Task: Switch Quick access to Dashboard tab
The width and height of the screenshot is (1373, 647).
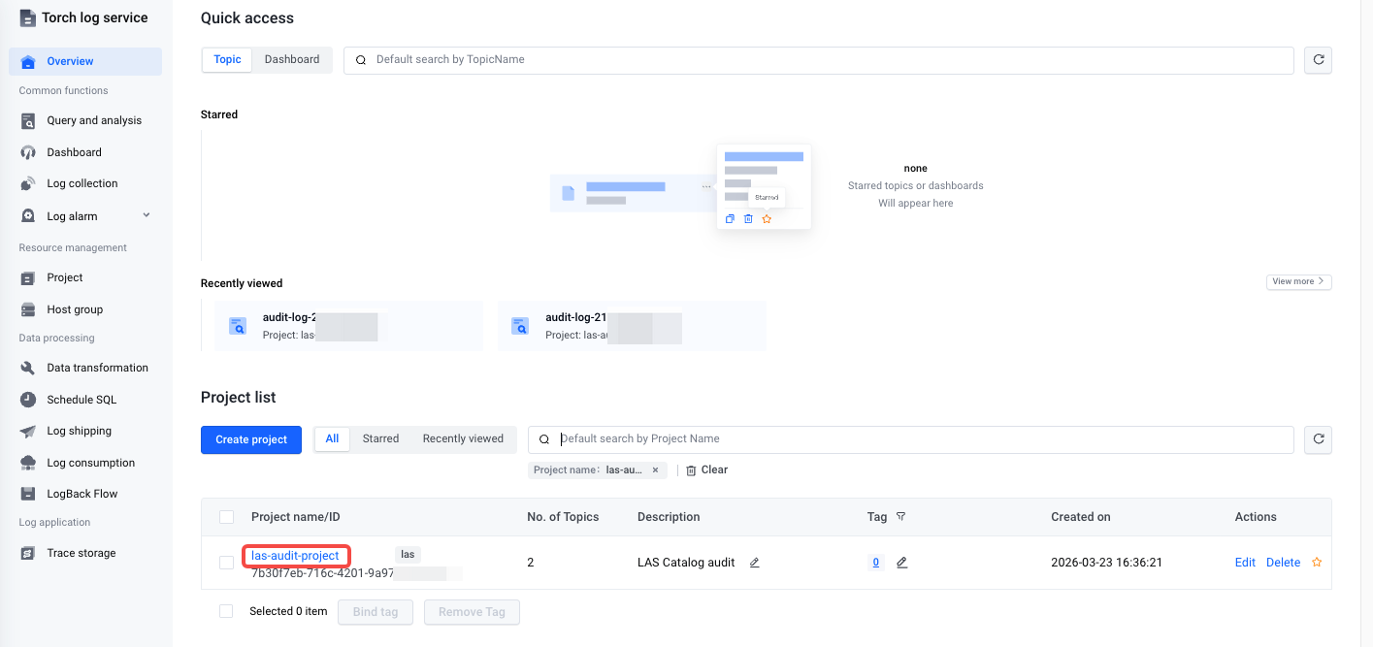Action: point(292,60)
